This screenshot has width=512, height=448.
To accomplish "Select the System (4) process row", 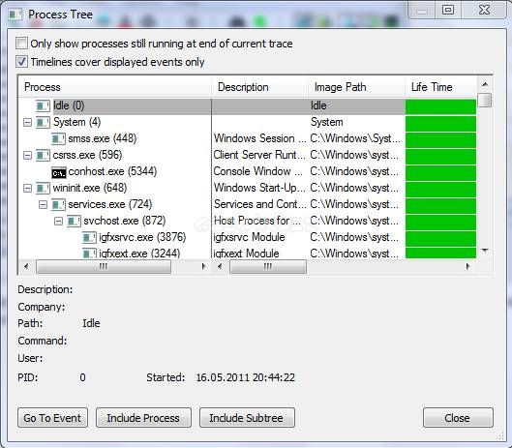I will 77,122.
